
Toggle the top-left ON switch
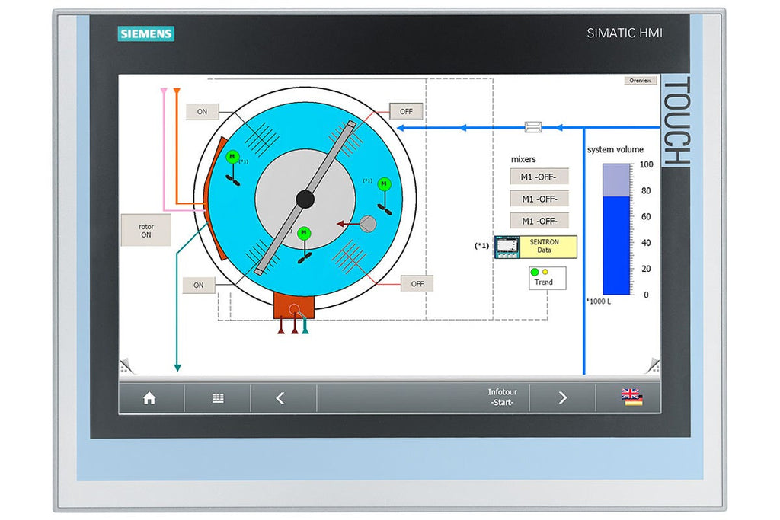coord(202,112)
